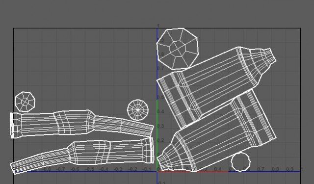Click the 0.2 label on vertical axis

160,140
